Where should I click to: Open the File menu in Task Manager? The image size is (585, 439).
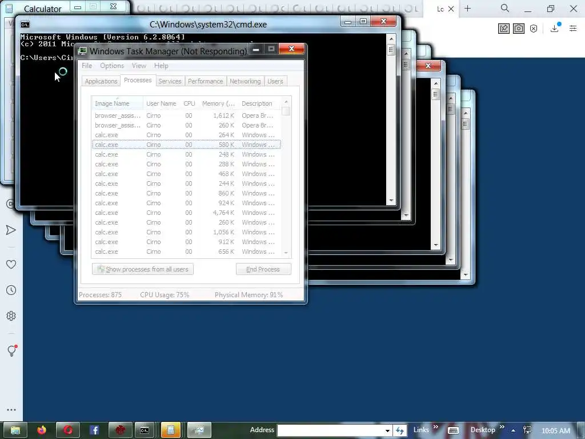coord(87,66)
